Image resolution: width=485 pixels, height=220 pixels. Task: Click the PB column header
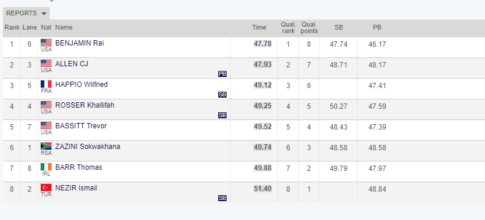pyautogui.click(x=377, y=27)
